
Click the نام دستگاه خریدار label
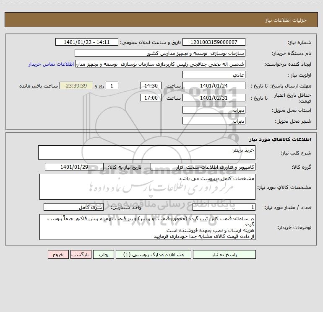292,53
